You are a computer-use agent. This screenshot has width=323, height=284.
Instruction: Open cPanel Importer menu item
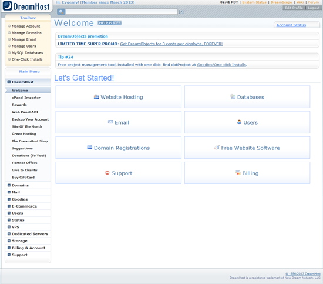pos(26,98)
